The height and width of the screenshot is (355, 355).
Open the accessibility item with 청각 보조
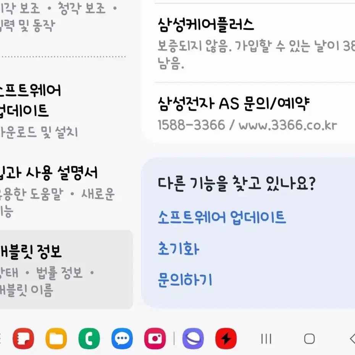66,17
